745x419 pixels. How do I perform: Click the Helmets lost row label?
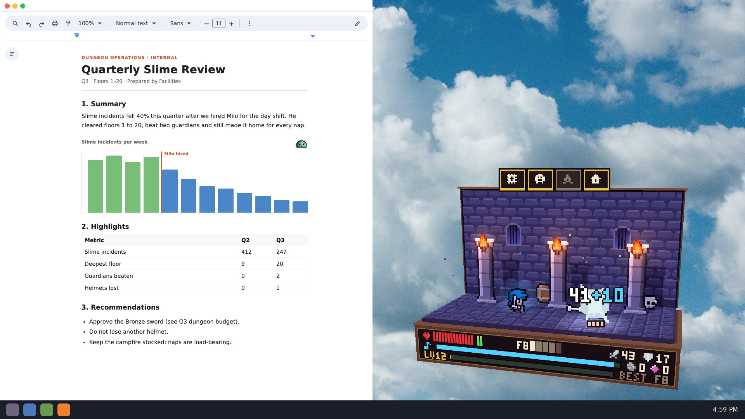102,288
